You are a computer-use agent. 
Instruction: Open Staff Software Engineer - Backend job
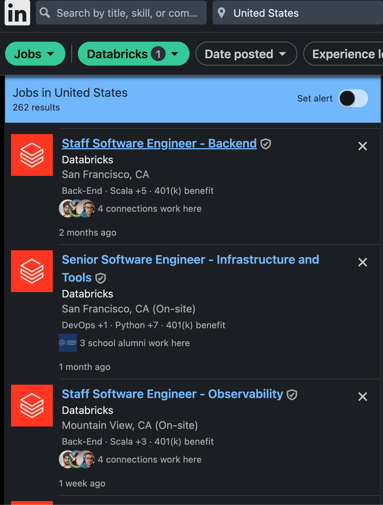pos(159,143)
